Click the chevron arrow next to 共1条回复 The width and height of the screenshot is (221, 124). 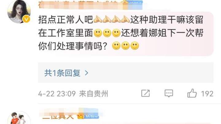[86, 73]
